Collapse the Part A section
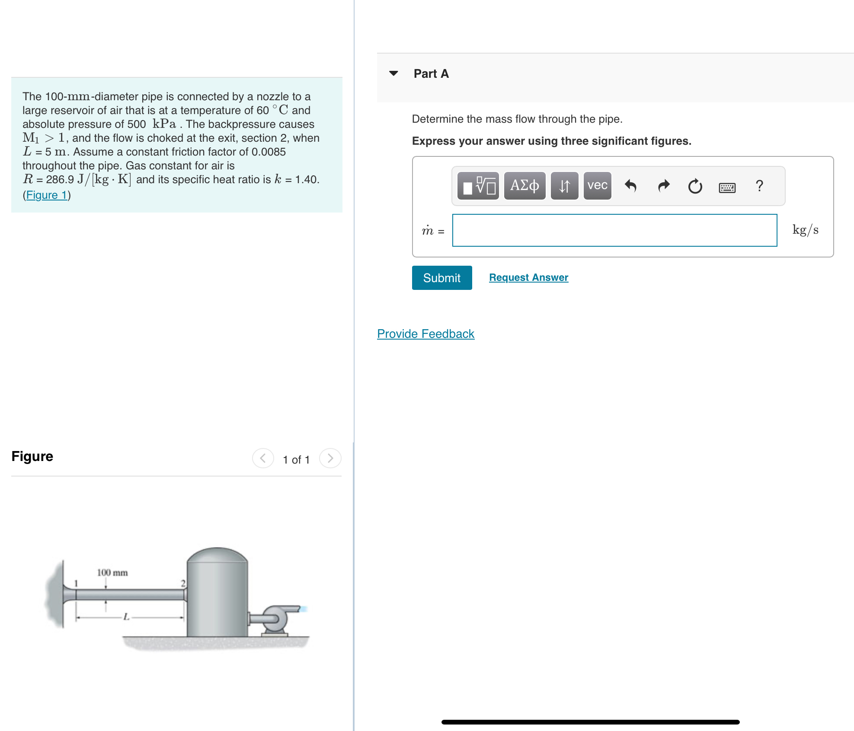The height and width of the screenshot is (731, 854). pyautogui.click(x=394, y=73)
